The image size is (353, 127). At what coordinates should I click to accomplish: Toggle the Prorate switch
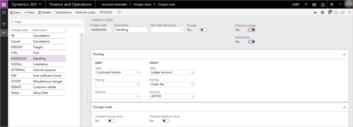(x=203, y=30)
